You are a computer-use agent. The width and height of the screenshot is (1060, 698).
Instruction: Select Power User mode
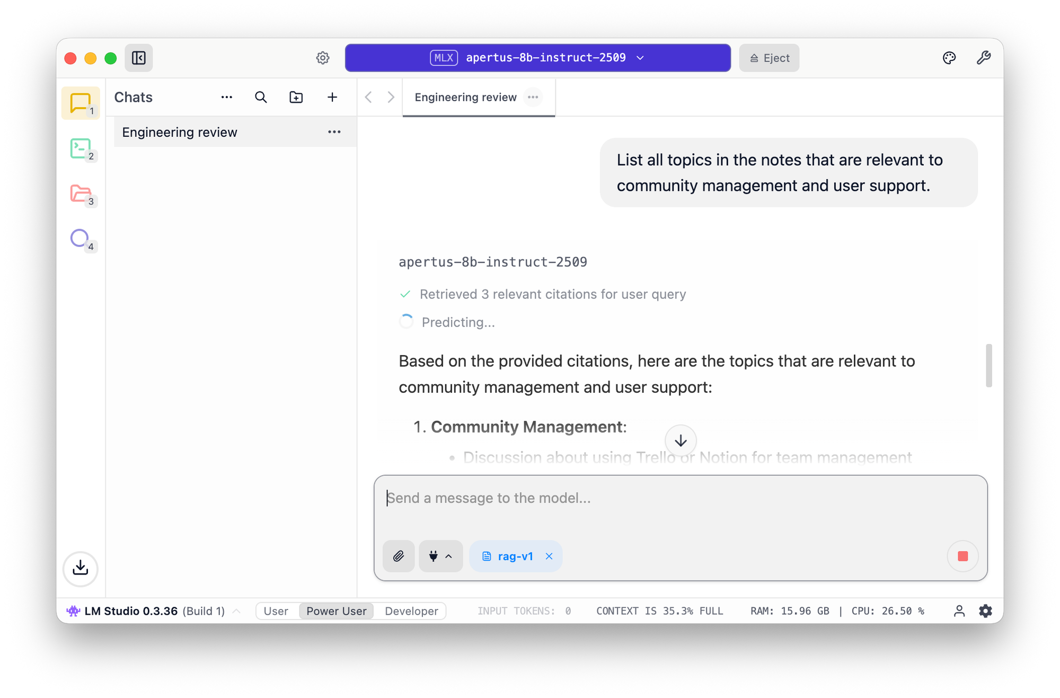click(x=337, y=611)
